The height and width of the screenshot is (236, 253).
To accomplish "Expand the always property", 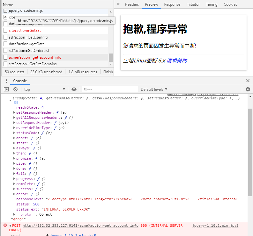I will [x=14, y=148].
